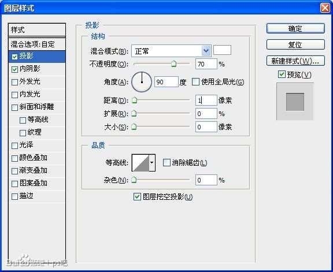The image size is (333, 272).
Task: Click the preview thumbnail square
Action: pyautogui.click(x=295, y=102)
